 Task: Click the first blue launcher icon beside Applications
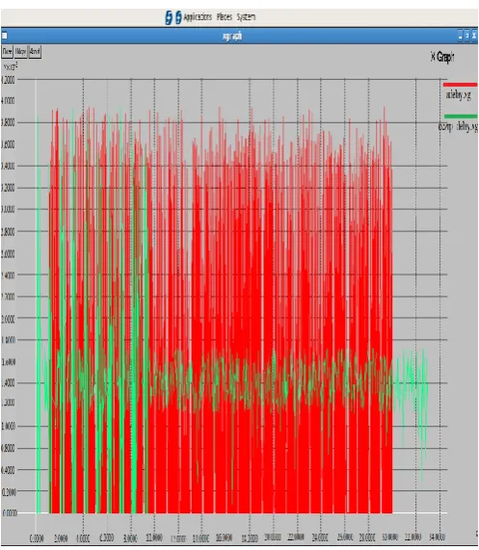[x=169, y=17]
